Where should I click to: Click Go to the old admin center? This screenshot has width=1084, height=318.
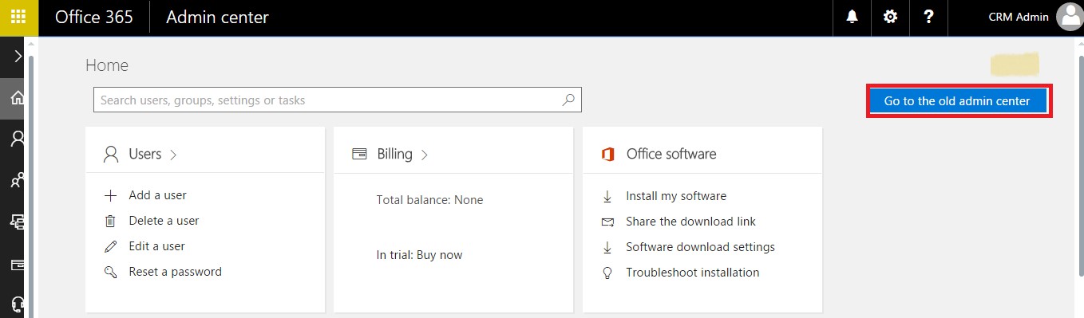point(957,101)
